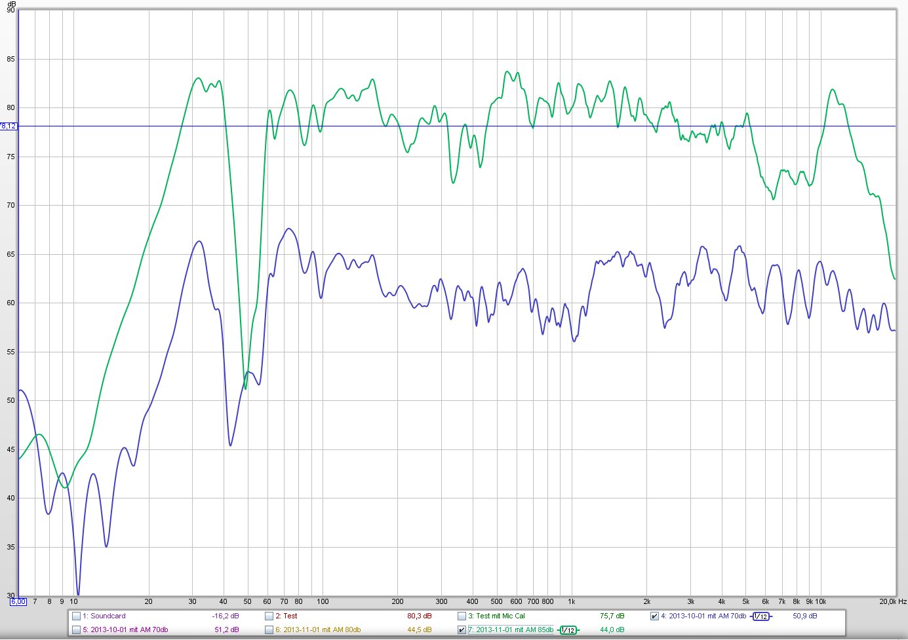Viewport: 908px width, 640px height.
Task: Click the '1: Soundcard' legend label text
Action: [x=108, y=616]
